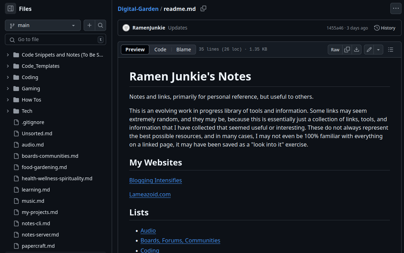
Task: Click the Raw button
Action: coord(335,50)
